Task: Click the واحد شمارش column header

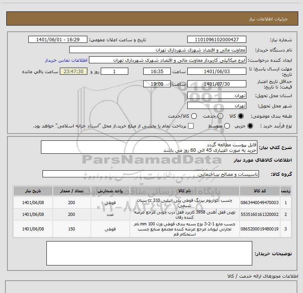Action: click(110, 191)
